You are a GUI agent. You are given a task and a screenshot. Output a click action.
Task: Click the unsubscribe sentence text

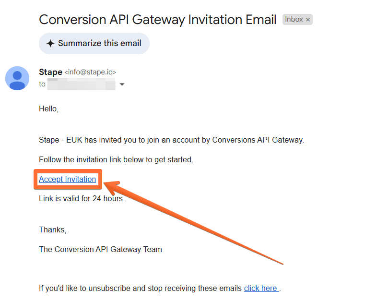pyautogui.click(x=141, y=288)
